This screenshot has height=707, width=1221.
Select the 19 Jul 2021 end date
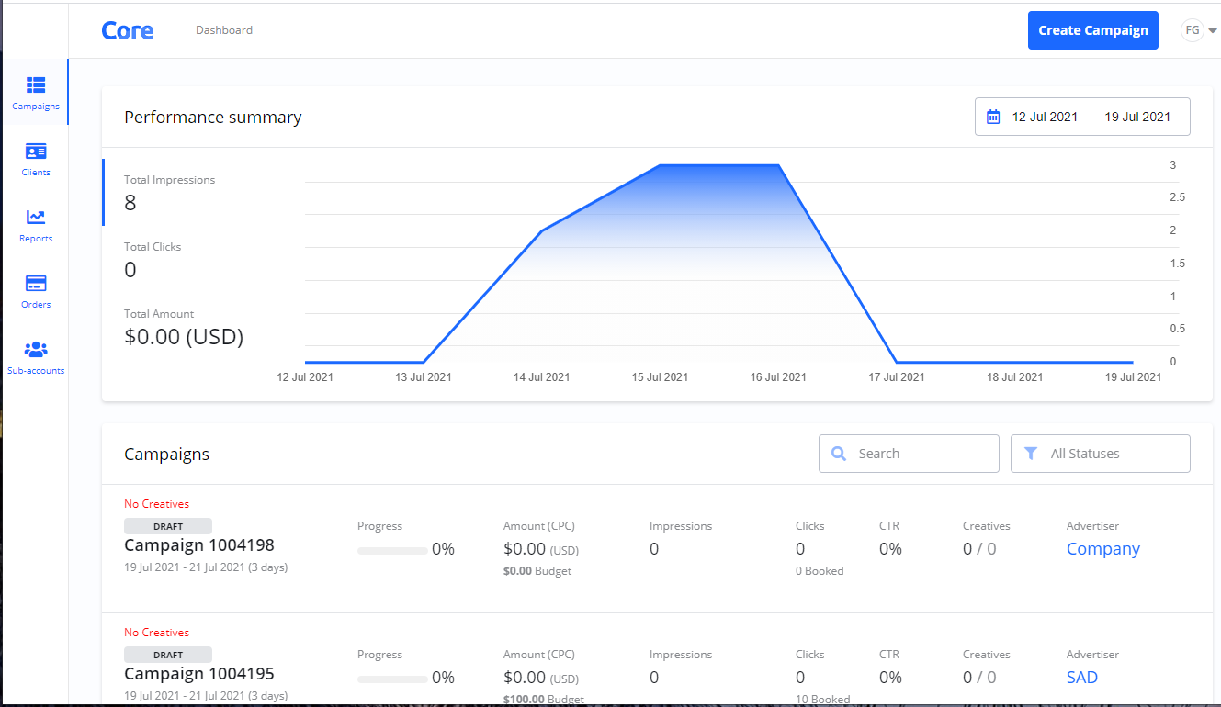[1137, 117]
